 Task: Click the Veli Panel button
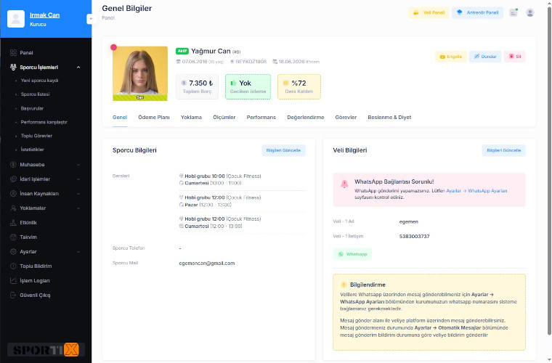pyautogui.click(x=429, y=12)
